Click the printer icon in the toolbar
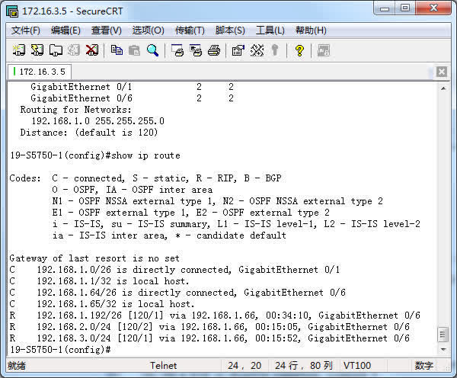 tap(214, 50)
